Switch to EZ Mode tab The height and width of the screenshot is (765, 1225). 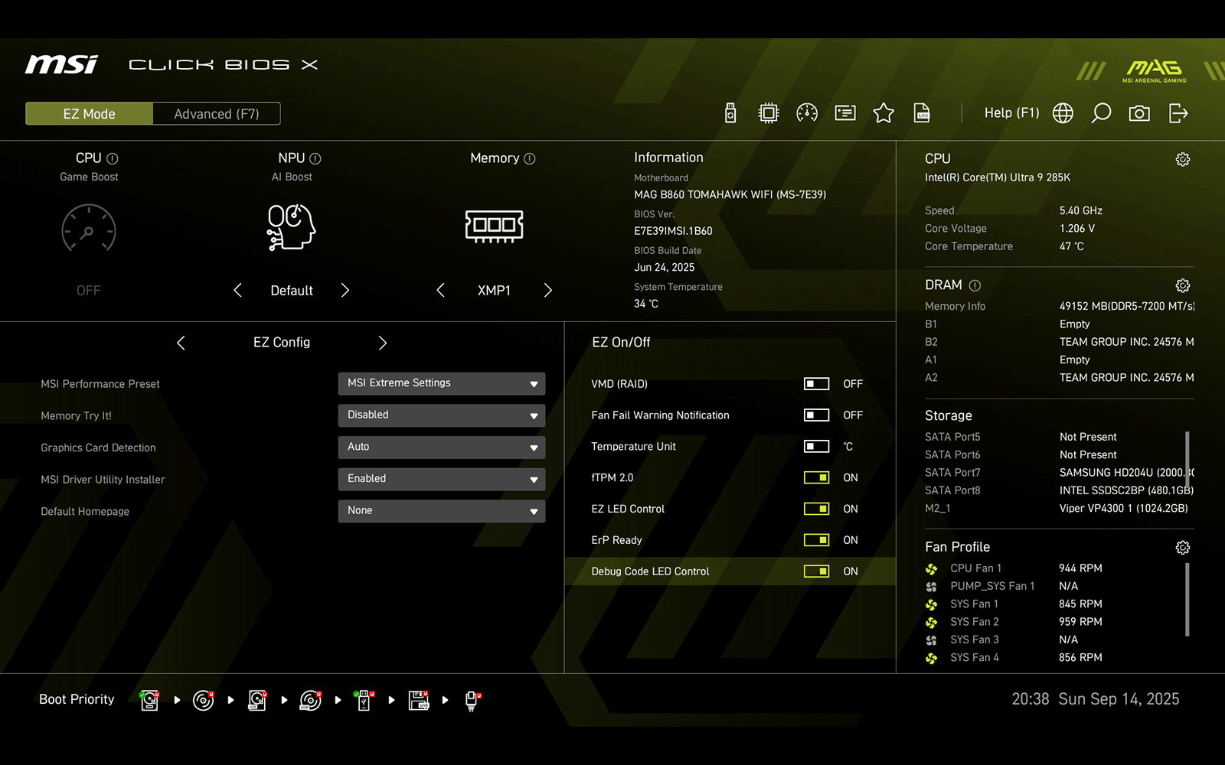(x=90, y=114)
